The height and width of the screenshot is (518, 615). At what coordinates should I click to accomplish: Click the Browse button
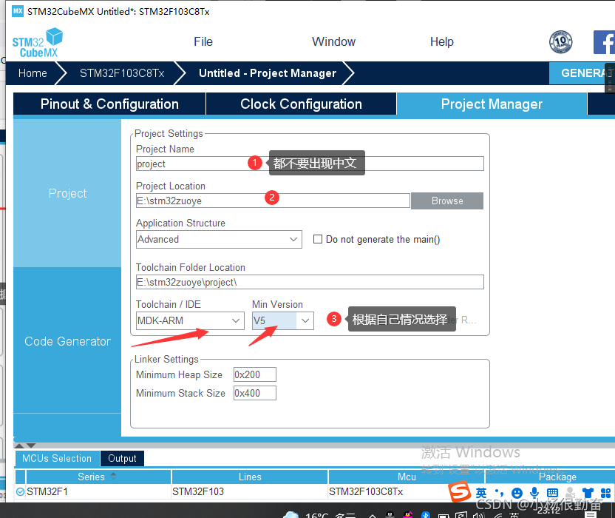[447, 201]
